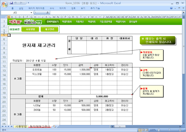Click the horizontal scrollbar thumb

click(x=120, y=127)
